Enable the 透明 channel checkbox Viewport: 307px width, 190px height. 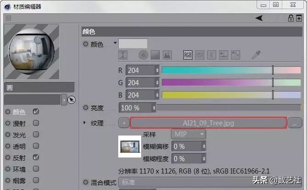(36, 146)
